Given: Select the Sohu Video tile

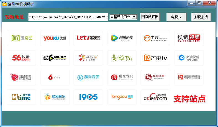Looking at the screenshot, I should [x=189, y=38].
